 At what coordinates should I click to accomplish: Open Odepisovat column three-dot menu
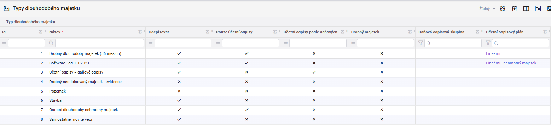tap(212, 32)
